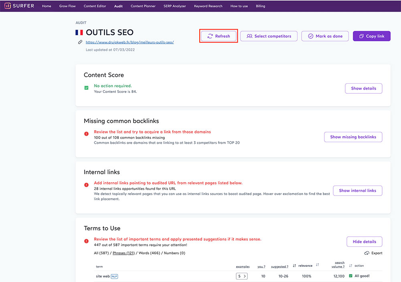Click Select competitors button

(269, 36)
